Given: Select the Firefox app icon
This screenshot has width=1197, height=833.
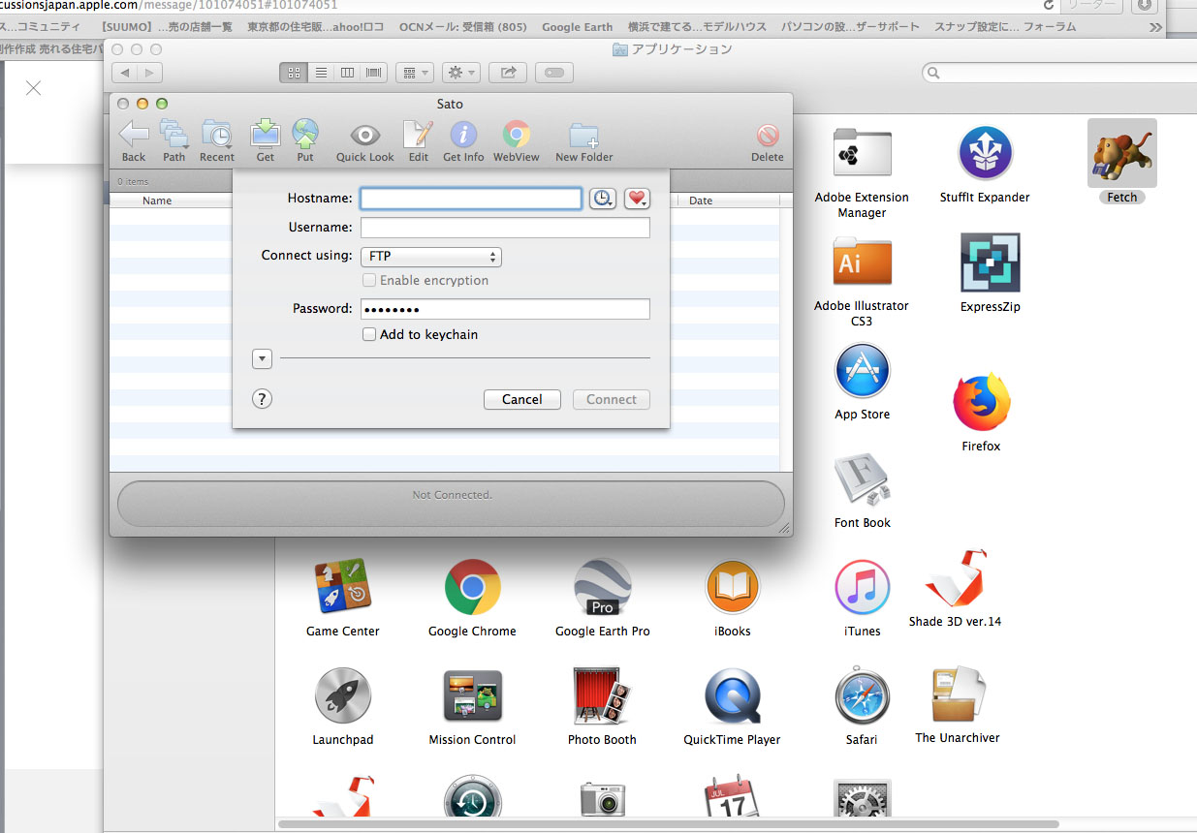Looking at the screenshot, I should (982, 402).
